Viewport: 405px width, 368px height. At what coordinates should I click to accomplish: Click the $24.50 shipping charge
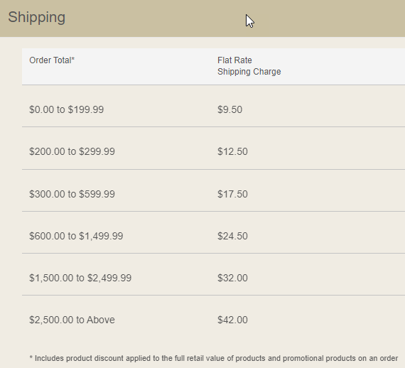(x=232, y=236)
